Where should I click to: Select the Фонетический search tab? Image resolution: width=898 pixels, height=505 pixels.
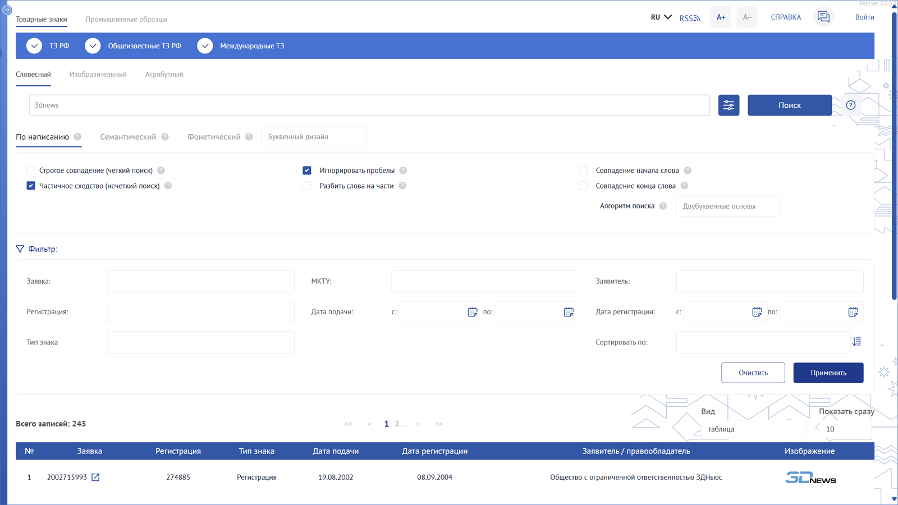213,137
